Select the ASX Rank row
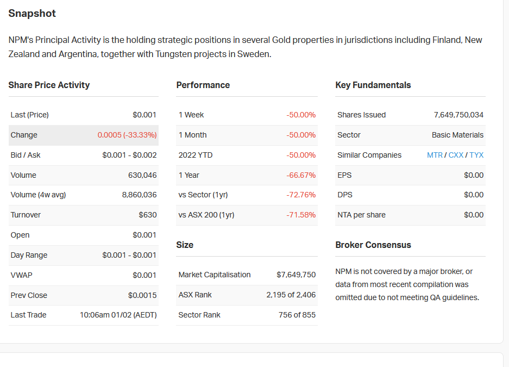509x367 pixels. tap(247, 295)
